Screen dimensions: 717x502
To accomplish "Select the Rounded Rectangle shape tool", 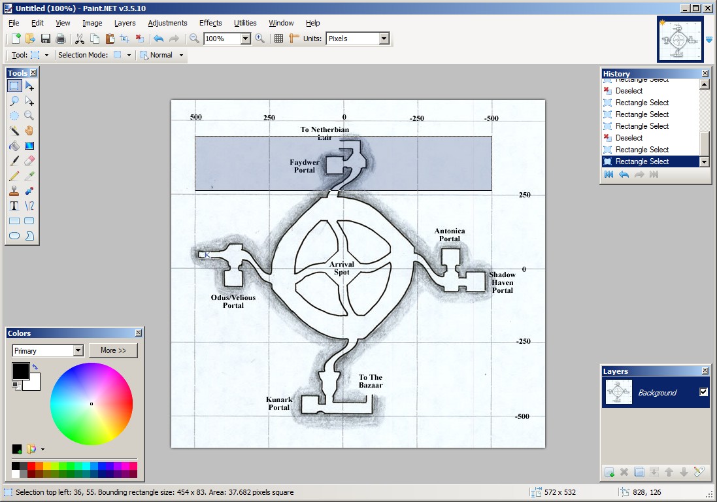I will point(29,221).
